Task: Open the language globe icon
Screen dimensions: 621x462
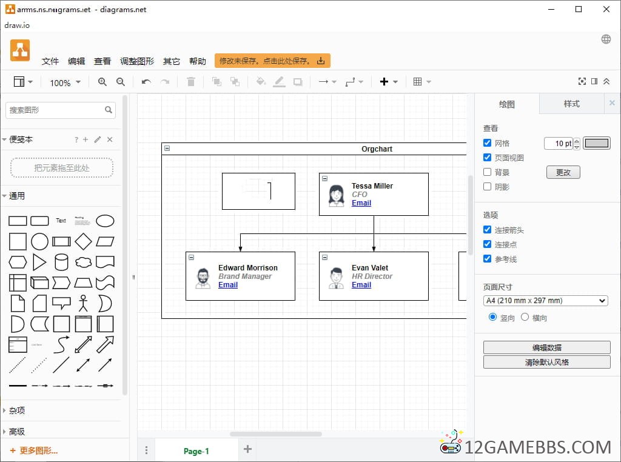Action: [606, 39]
